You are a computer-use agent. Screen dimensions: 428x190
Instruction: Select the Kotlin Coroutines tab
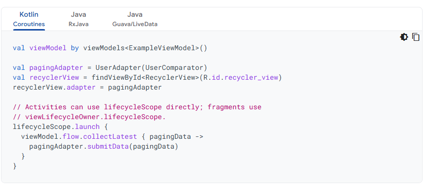29,19
